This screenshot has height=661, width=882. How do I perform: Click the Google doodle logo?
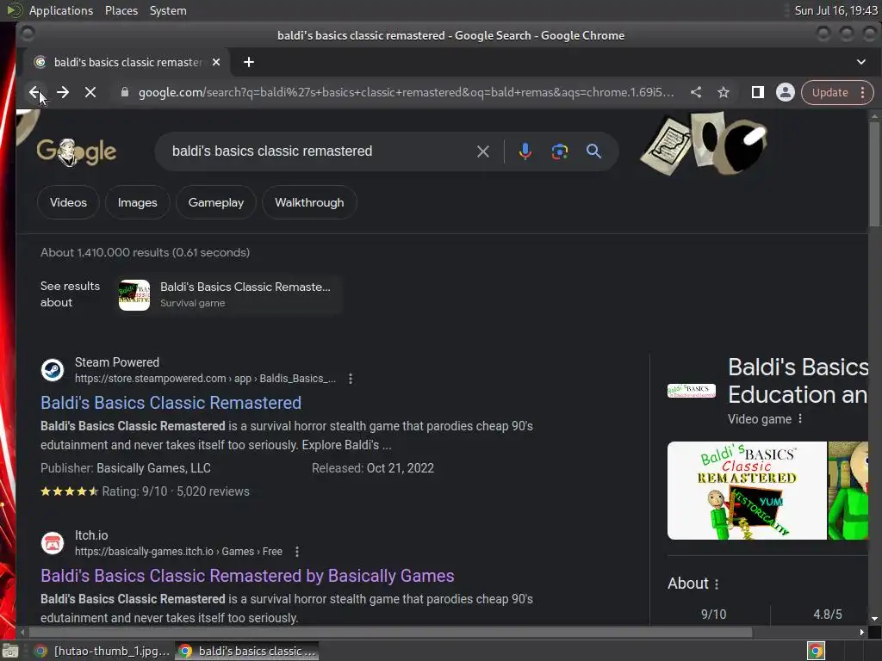[x=77, y=151]
